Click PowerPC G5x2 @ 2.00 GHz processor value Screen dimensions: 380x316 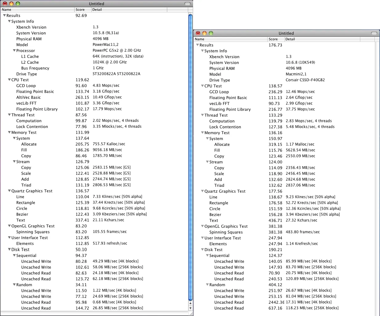point(117,50)
